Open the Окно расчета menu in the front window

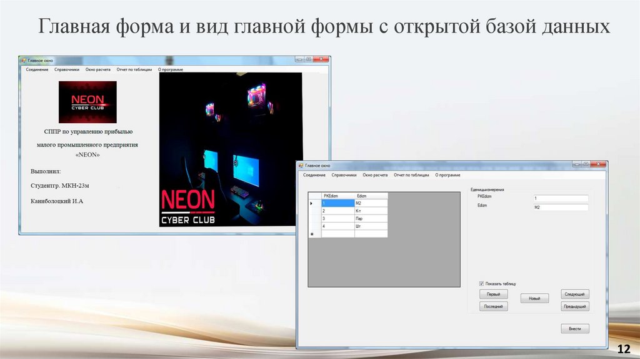click(375, 175)
